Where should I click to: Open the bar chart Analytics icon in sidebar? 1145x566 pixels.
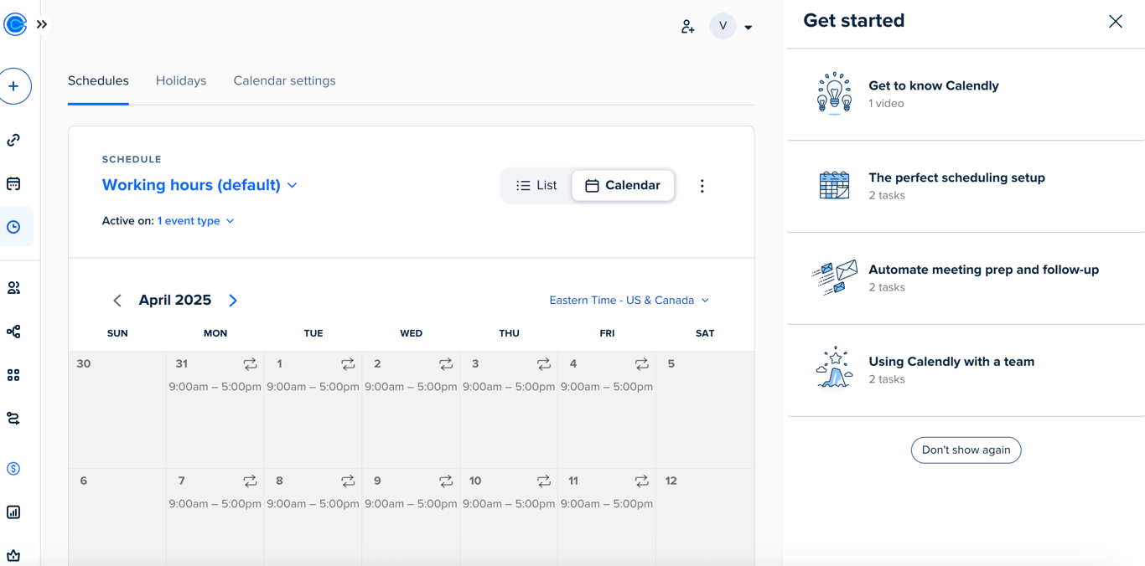tap(14, 512)
